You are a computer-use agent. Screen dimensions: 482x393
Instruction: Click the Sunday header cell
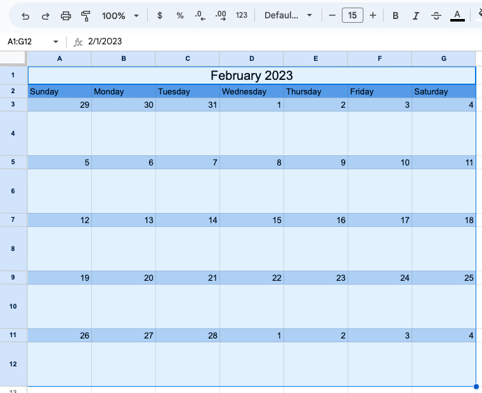tap(60, 91)
